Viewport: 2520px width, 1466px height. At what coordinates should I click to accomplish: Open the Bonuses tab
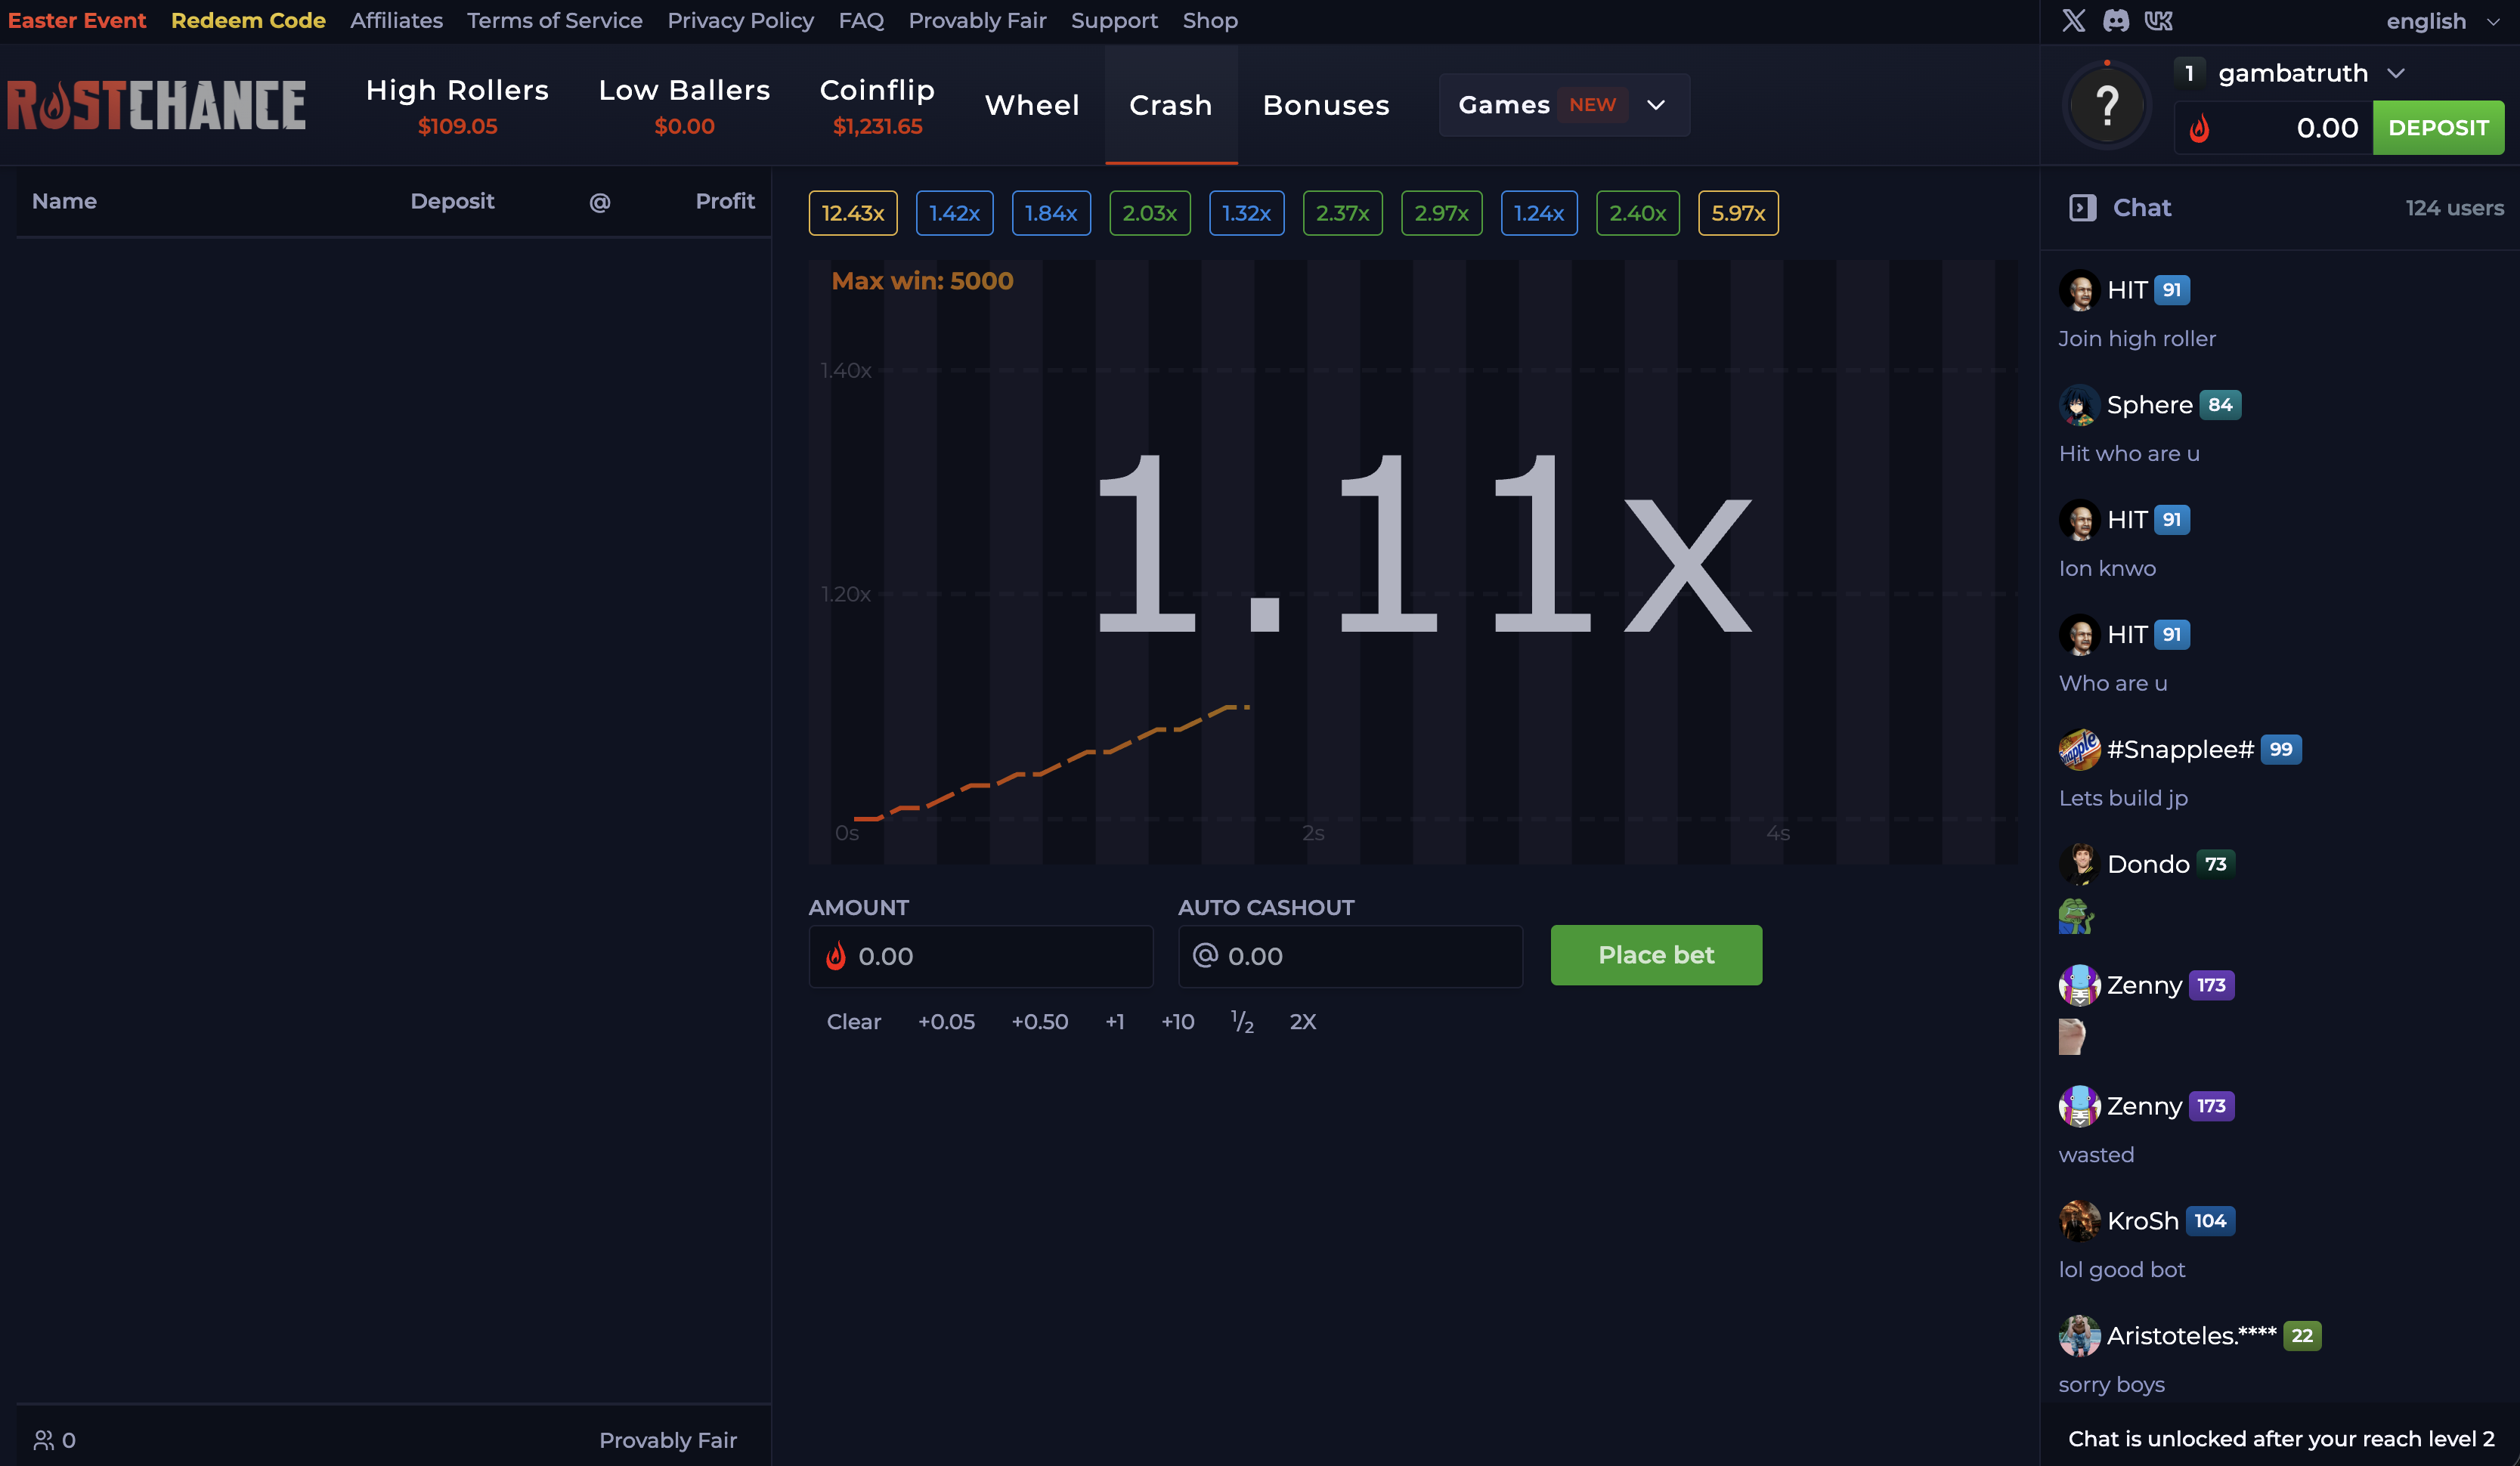coord(1326,105)
